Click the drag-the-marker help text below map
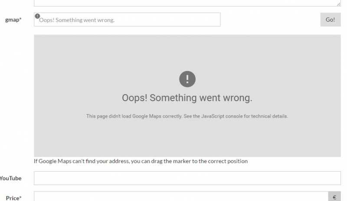 [141, 161]
